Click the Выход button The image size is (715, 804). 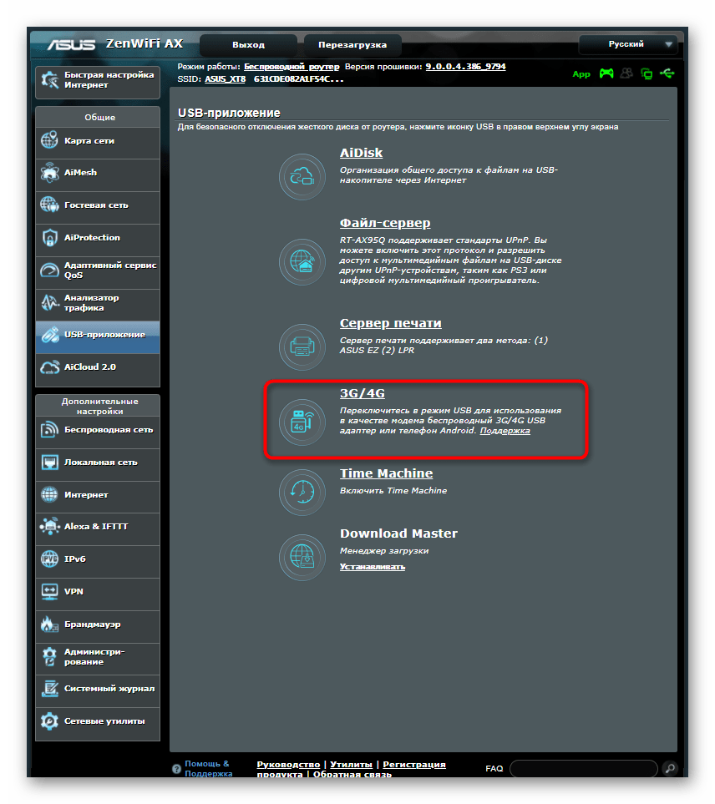[x=248, y=44]
